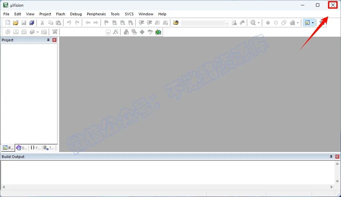Screen dimensions: 341x197
Task: Click the Stop Build icon
Action: [44, 32]
